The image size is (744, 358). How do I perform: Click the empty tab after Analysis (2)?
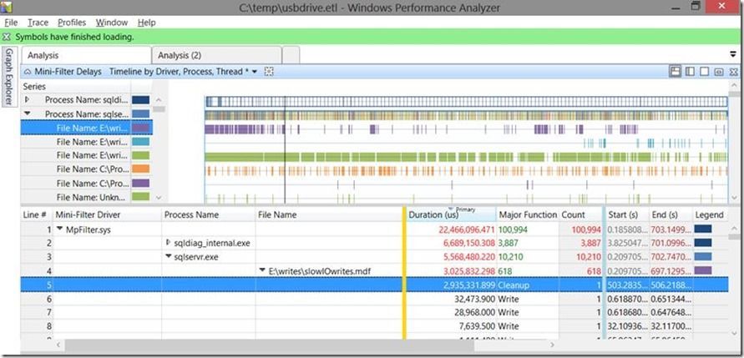pyautogui.click(x=291, y=55)
